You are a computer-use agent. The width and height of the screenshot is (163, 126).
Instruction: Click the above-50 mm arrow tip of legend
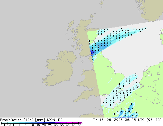coord(81,123)
